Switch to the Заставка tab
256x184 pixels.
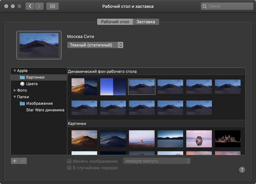click(146, 22)
